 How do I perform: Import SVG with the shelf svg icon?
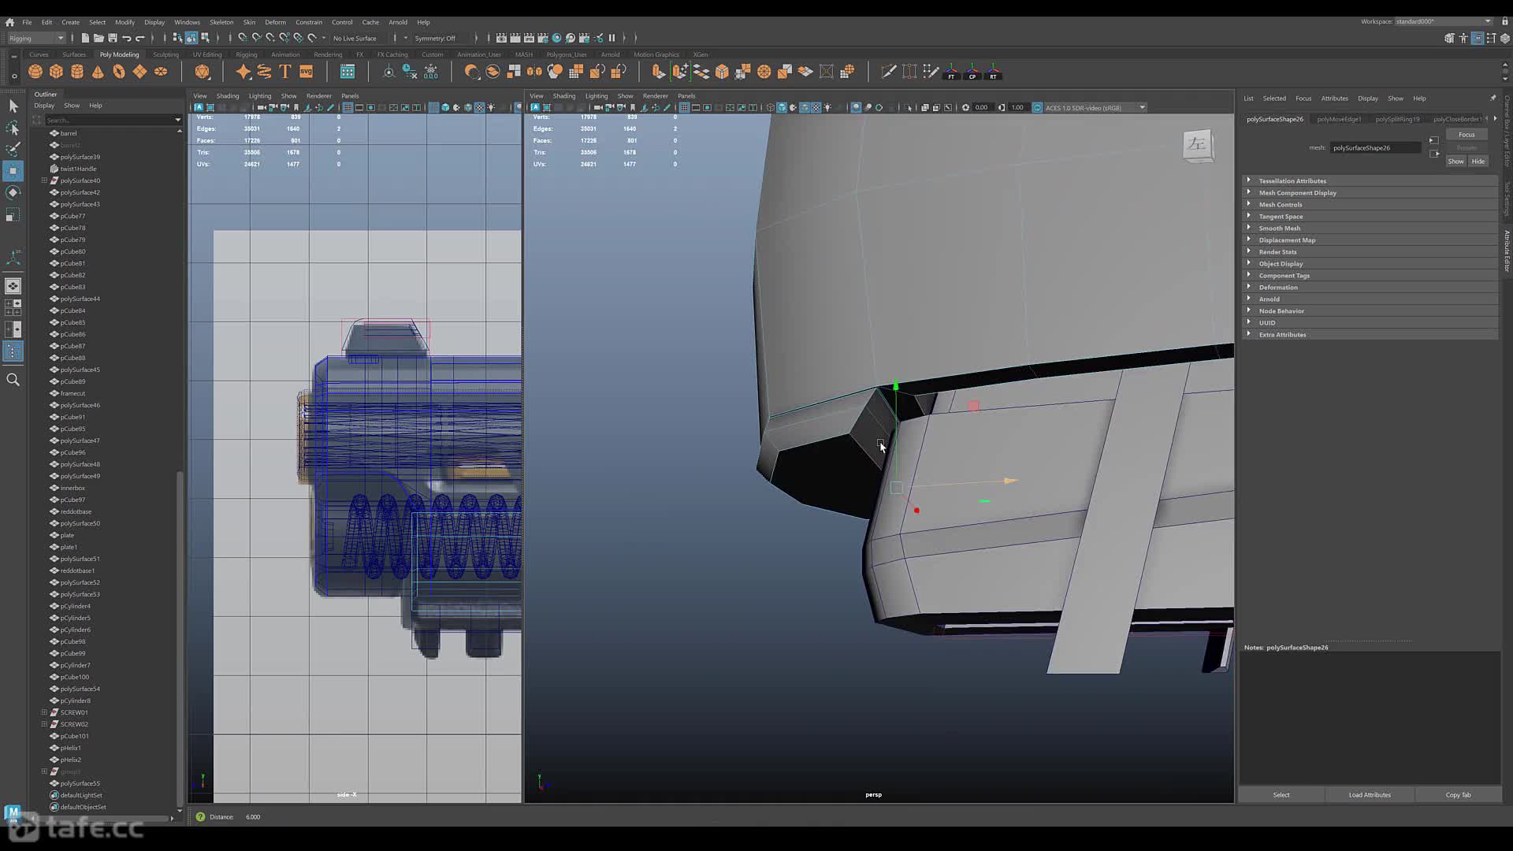(306, 72)
